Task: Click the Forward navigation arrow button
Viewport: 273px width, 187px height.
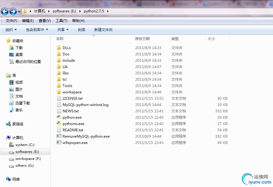Action: click(x=13, y=12)
